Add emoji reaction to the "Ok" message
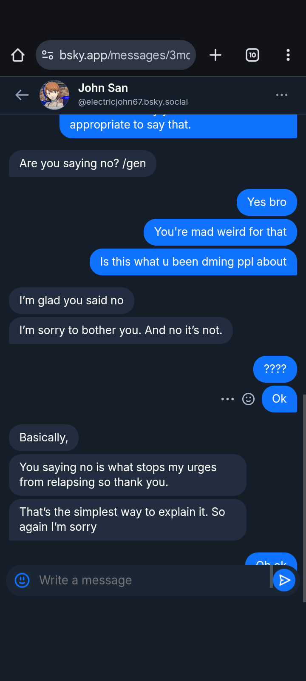This screenshot has width=306, height=681. pos(248,399)
